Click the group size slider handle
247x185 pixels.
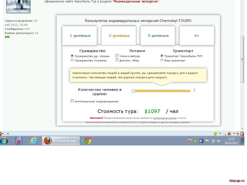click(134, 91)
